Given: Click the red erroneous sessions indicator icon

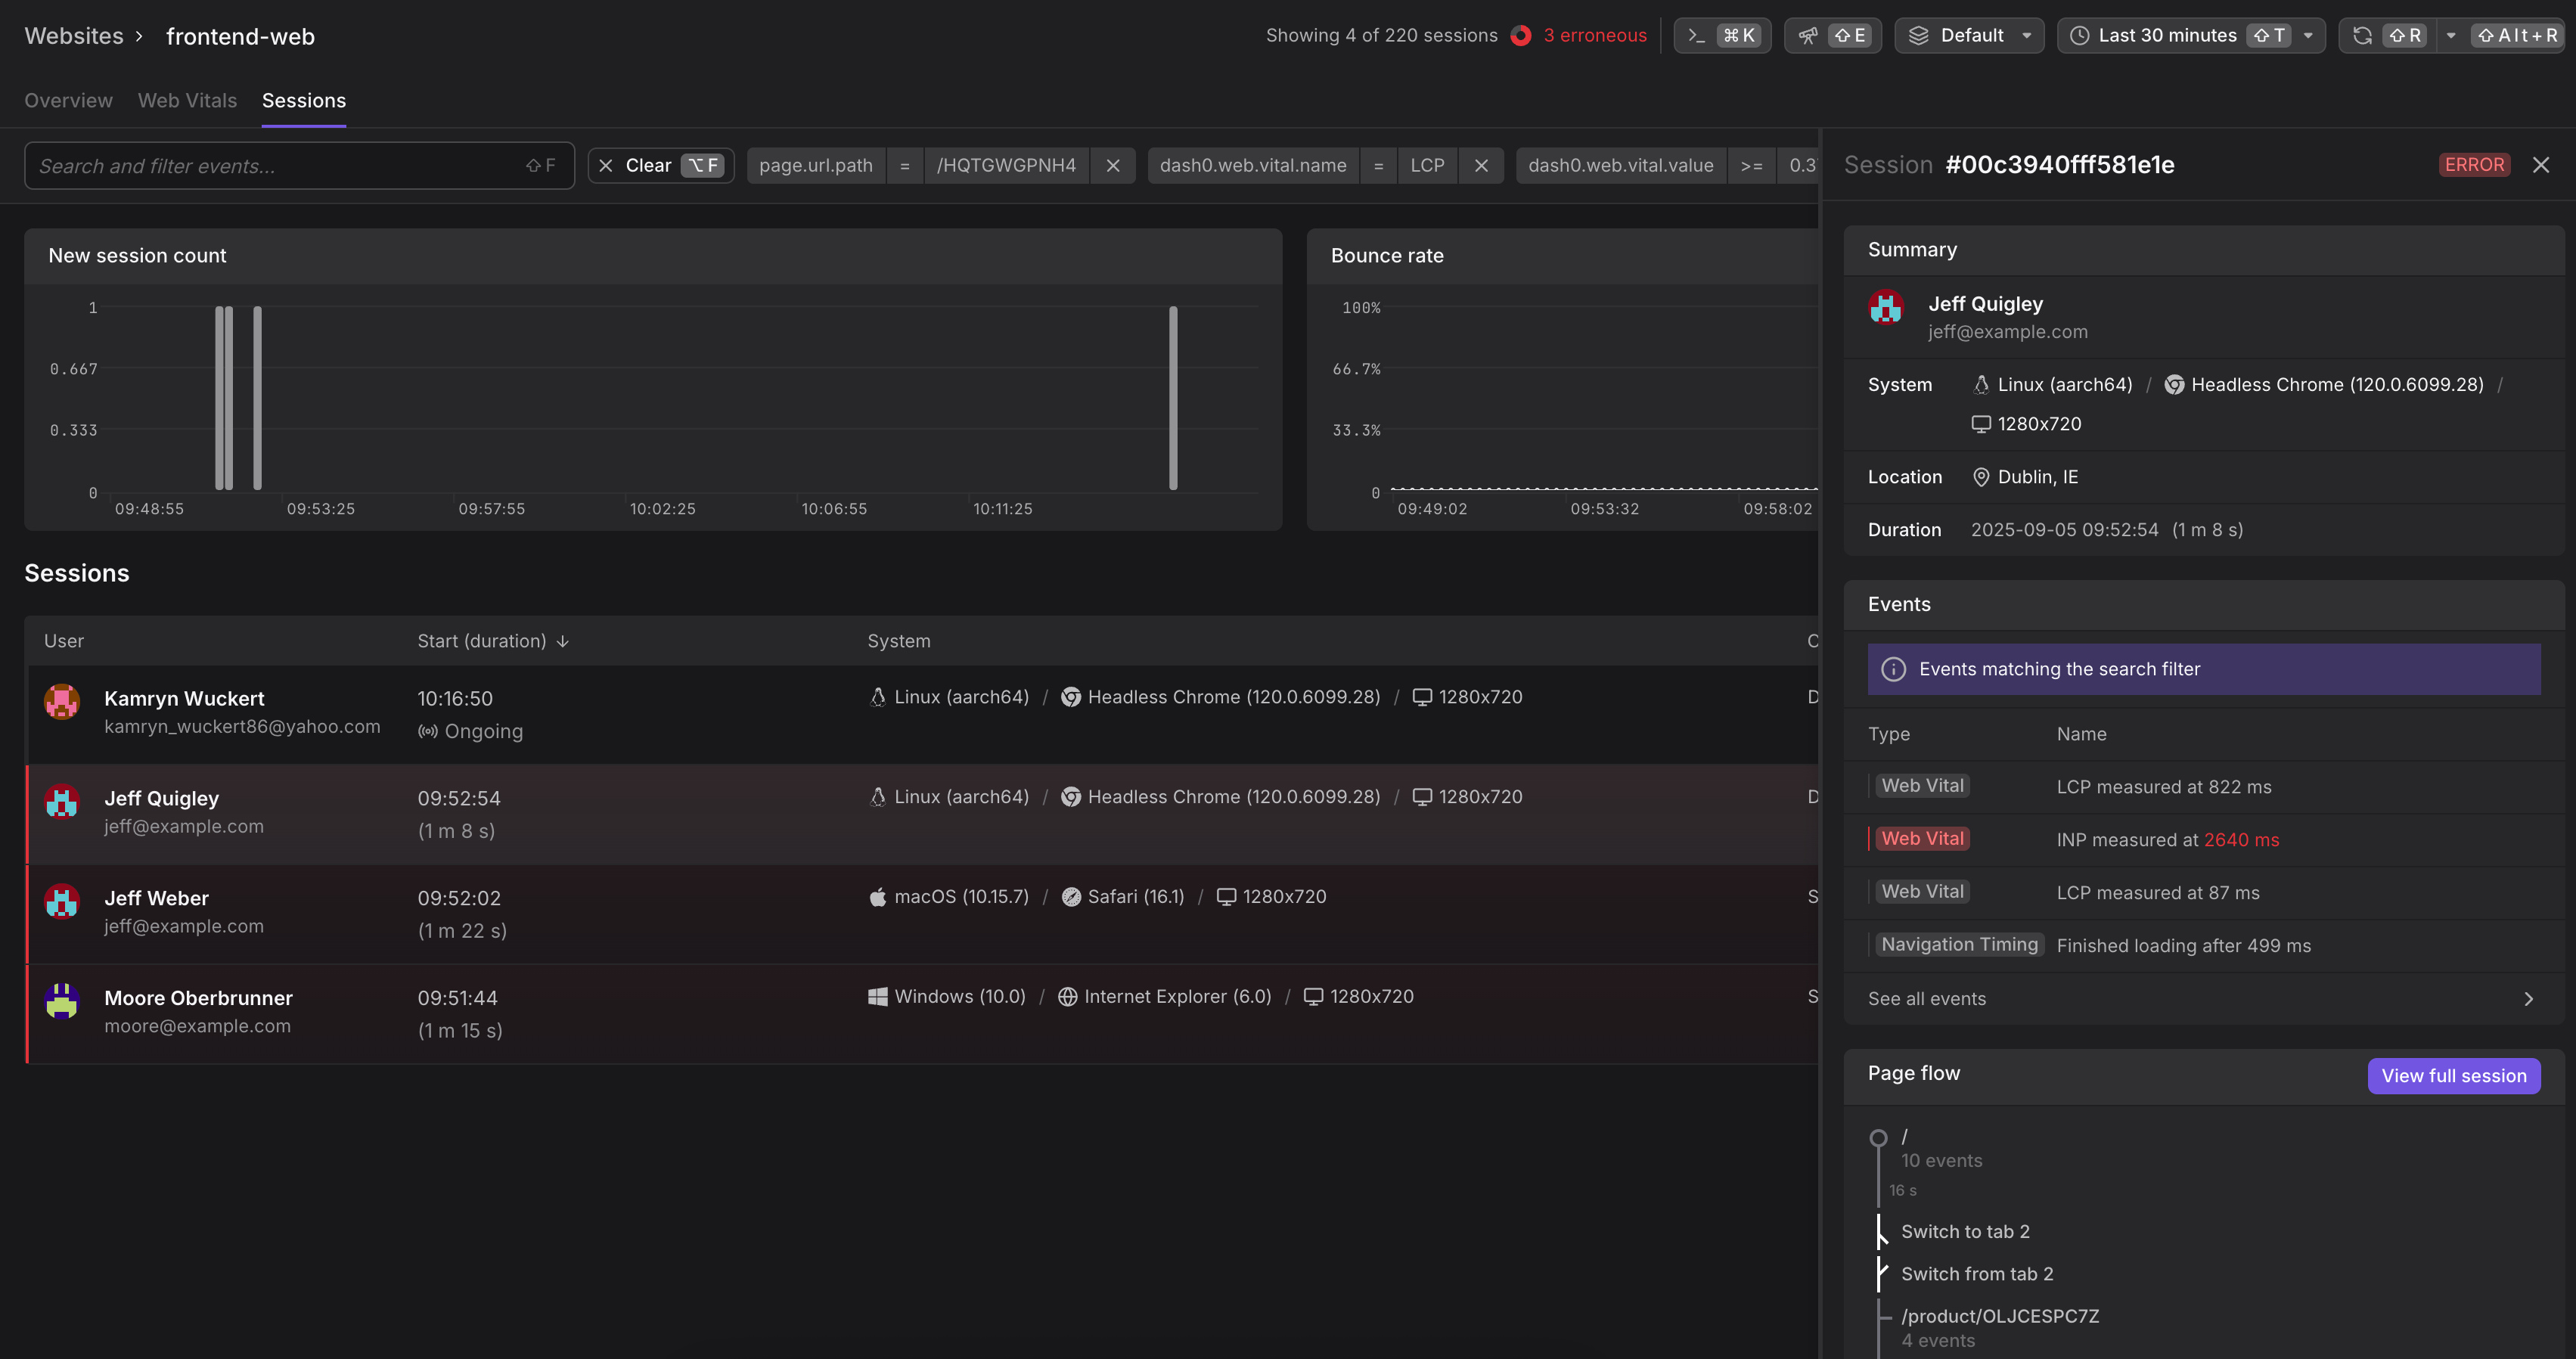Looking at the screenshot, I should 1521,36.
